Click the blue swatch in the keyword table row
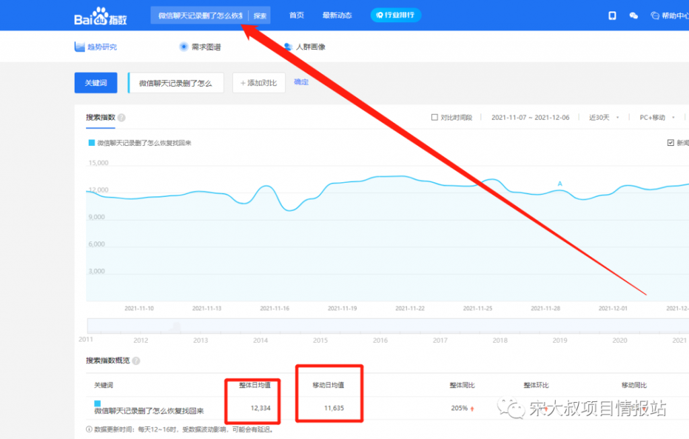The width and height of the screenshot is (689, 439). pyautogui.click(x=98, y=403)
